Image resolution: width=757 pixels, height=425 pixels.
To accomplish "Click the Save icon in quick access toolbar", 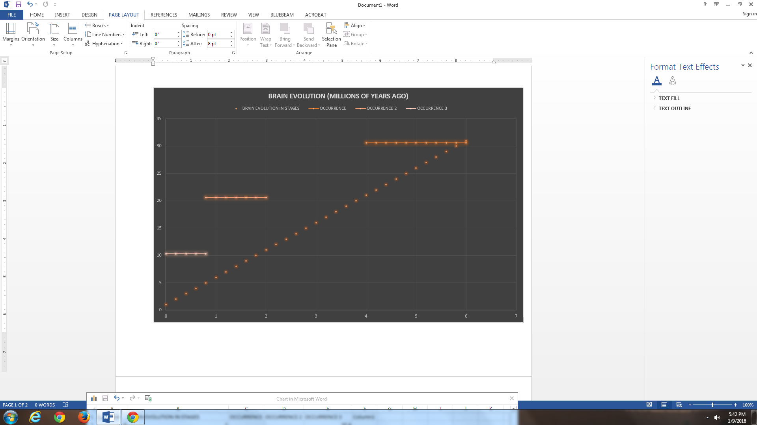I will tap(19, 4).
